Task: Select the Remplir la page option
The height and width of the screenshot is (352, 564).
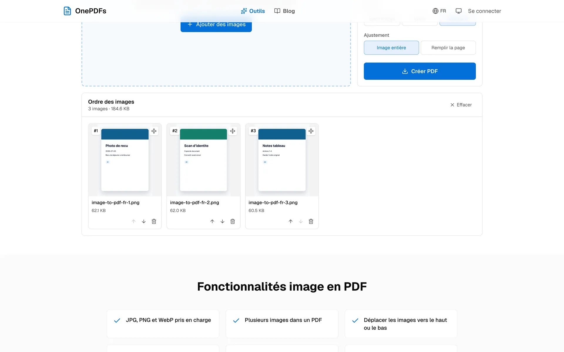Action: tap(448, 48)
